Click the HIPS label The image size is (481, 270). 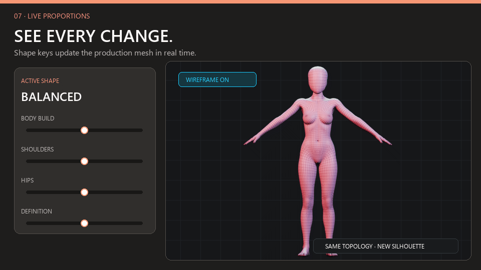(27, 180)
